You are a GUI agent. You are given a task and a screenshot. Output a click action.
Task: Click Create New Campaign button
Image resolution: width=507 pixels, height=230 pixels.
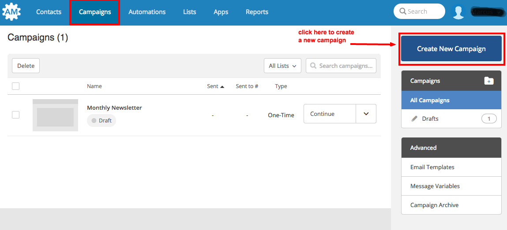point(451,49)
